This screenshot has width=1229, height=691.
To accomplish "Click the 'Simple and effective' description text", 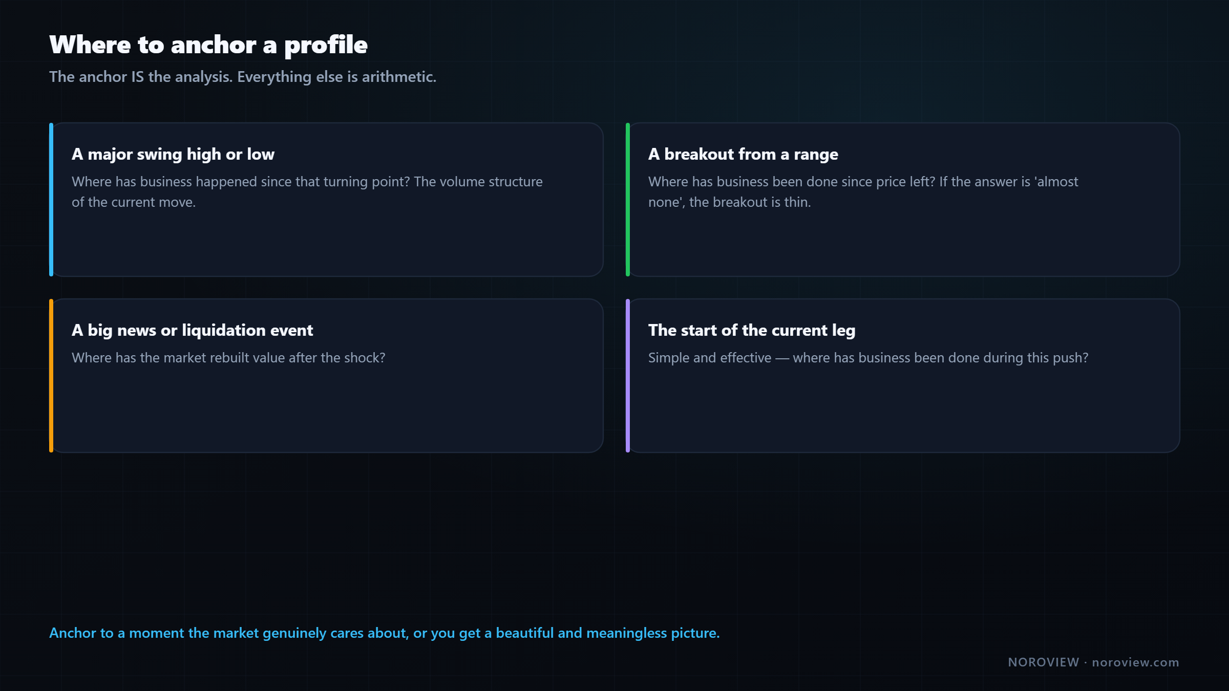I will click(x=868, y=358).
